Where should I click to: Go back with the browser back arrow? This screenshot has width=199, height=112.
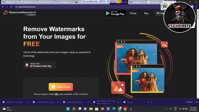3,7
